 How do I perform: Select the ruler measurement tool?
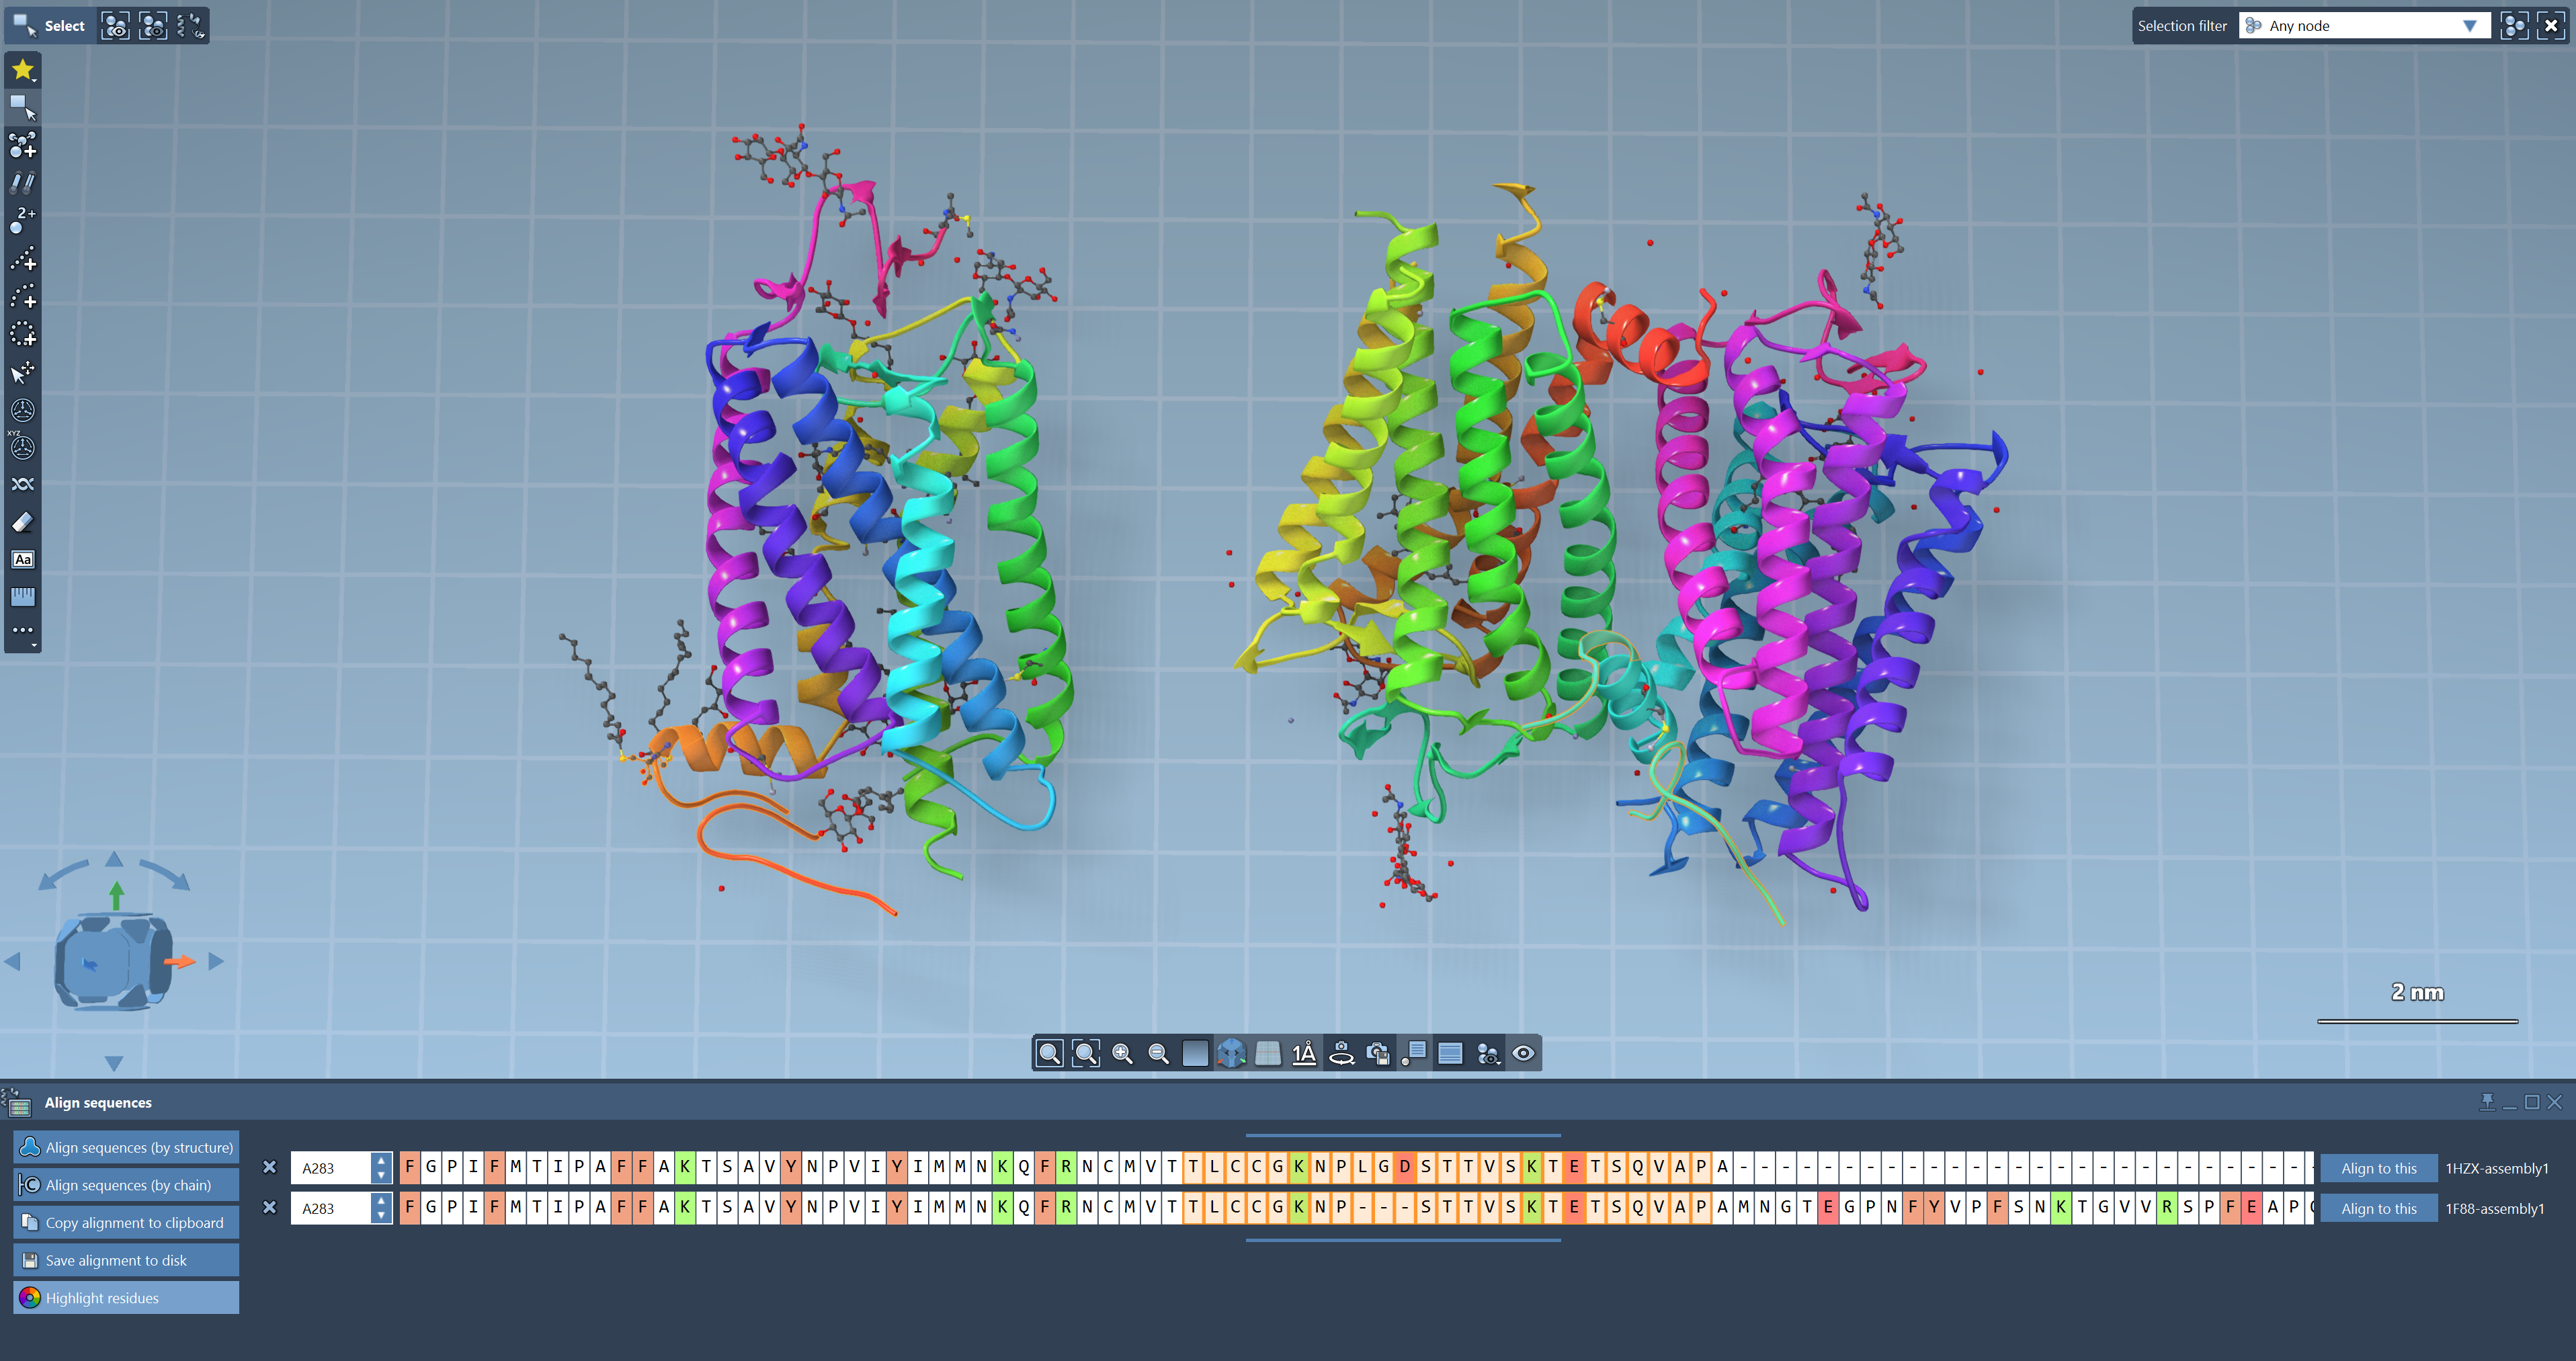point(22,597)
